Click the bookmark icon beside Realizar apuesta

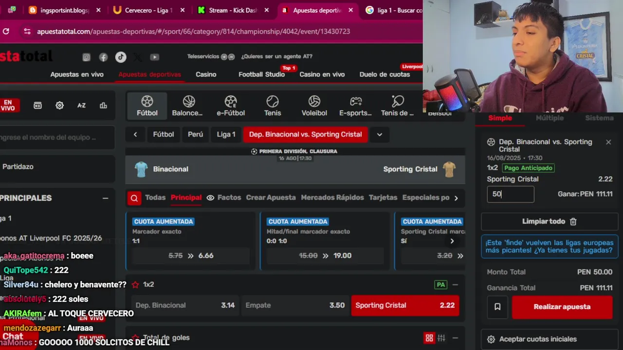497,307
